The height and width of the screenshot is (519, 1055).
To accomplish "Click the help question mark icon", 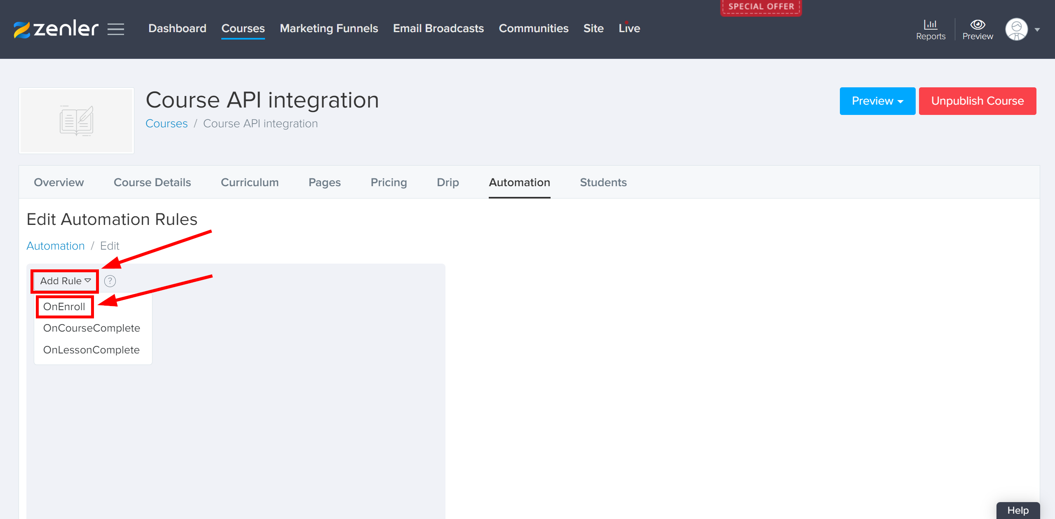I will tap(110, 281).
